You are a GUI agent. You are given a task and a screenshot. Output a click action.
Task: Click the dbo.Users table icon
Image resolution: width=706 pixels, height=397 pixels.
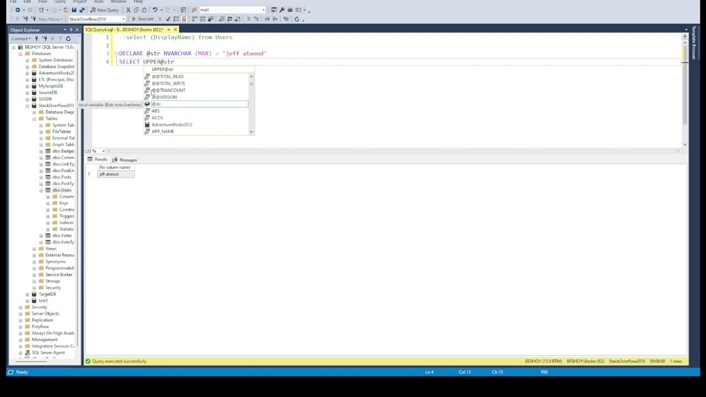tap(48, 190)
